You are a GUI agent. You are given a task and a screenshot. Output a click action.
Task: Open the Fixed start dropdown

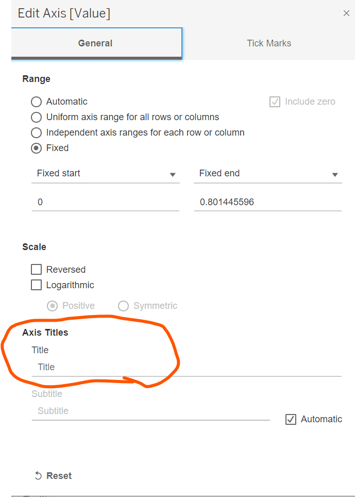(105, 174)
